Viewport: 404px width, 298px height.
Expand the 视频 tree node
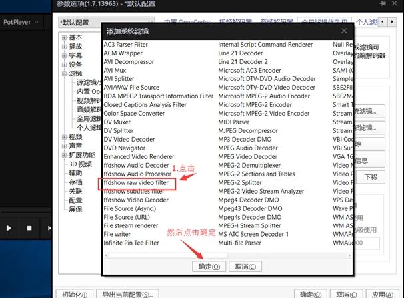click(x=65, y=137)
